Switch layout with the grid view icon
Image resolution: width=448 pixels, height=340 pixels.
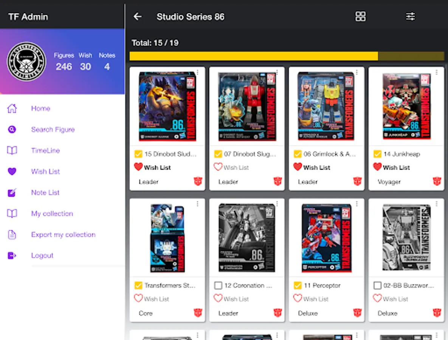click(360, 17)
